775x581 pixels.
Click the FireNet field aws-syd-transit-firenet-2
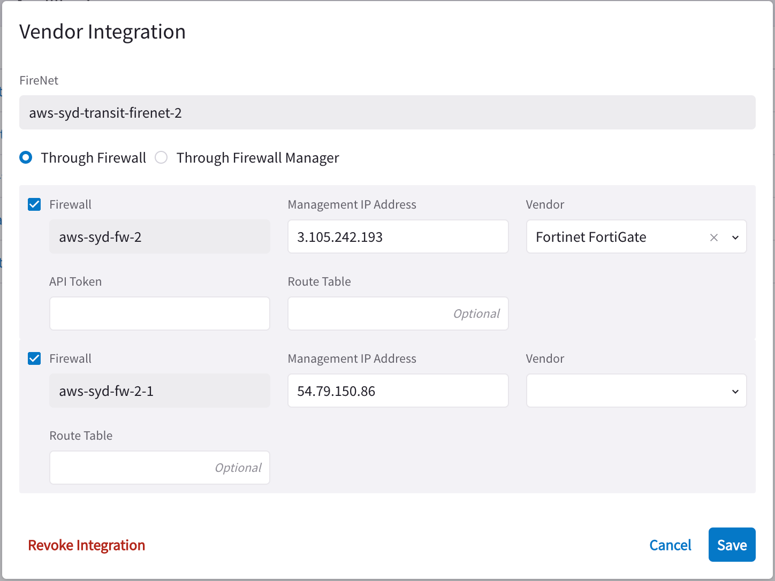[387, 113]
